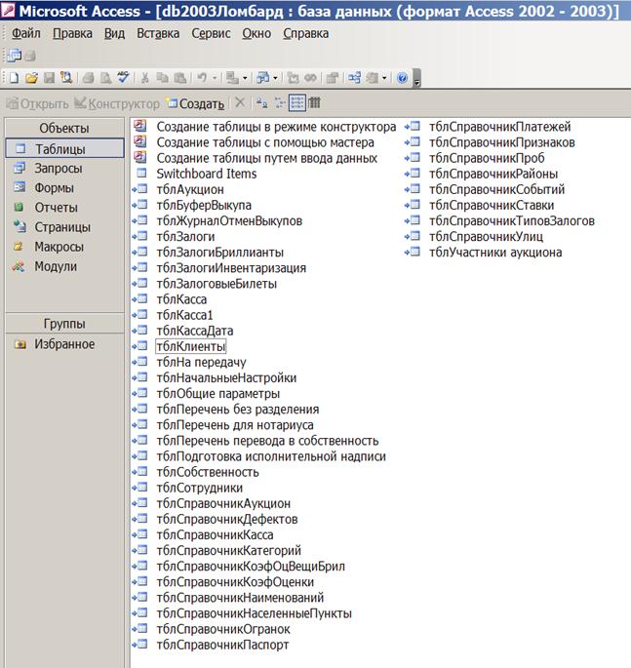Select Страницы in objects pane
The image size is (631, 668).
(52, 227)
